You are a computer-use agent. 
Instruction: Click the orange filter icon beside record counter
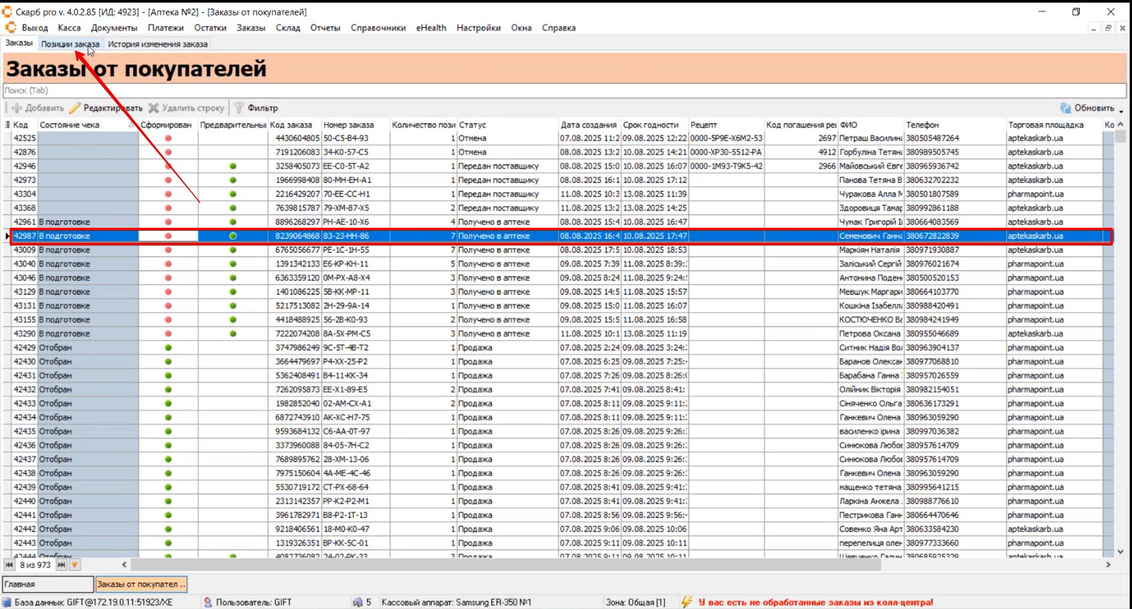pos(74,565)
